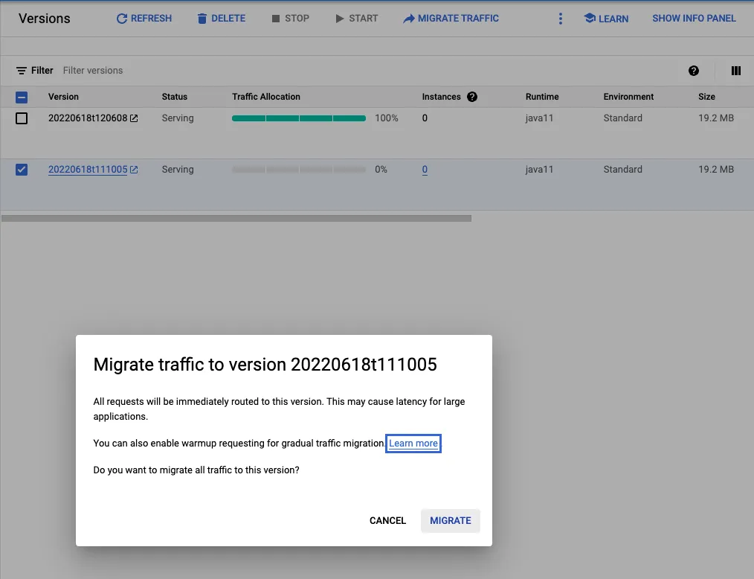The image size is (754, 579).
Task: Check the version 20220618t120608 row
Action: point(22,118)
